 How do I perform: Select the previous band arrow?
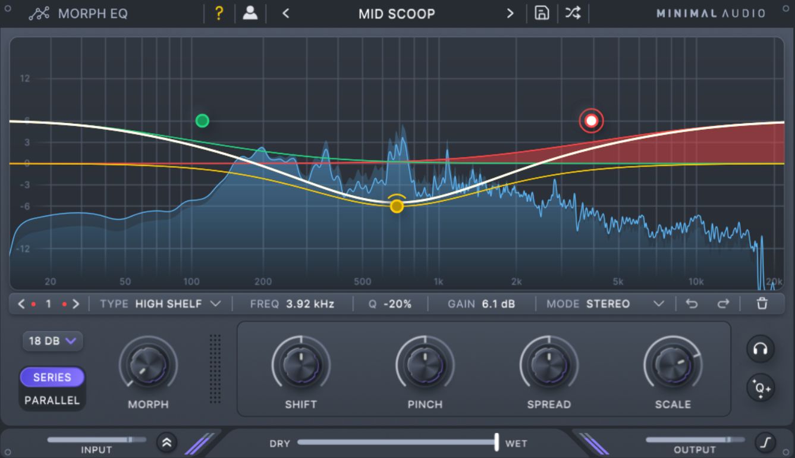pos(21,304)
